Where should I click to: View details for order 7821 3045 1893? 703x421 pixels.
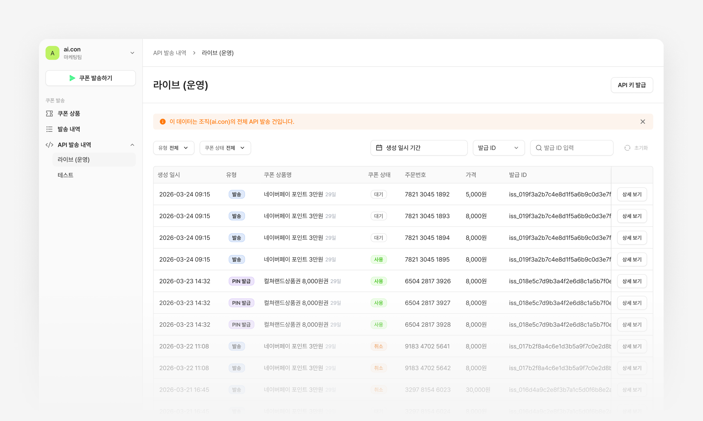click(x=632, y=216)
